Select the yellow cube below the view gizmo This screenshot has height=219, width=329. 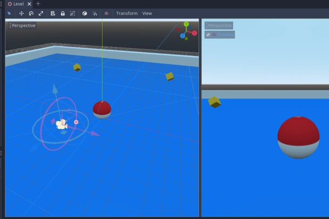click(169, 77)
